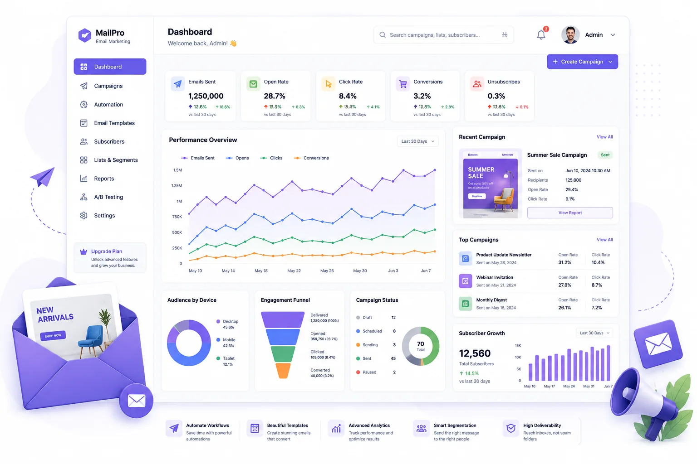Expand Create Campaign dropdown arrow
Image resolution: width=697 pixels, height=464 pixels.
[x=610, y=62]
